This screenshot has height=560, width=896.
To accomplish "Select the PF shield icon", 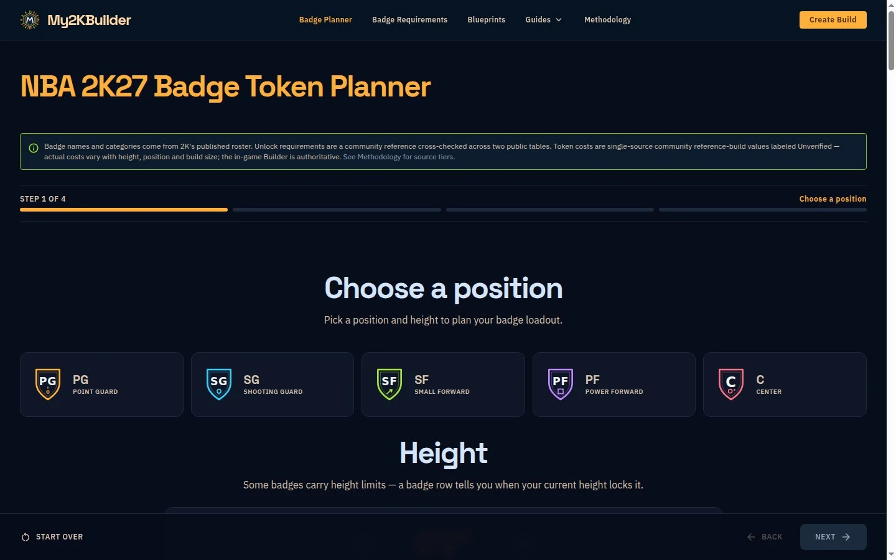I will (561, 385).
